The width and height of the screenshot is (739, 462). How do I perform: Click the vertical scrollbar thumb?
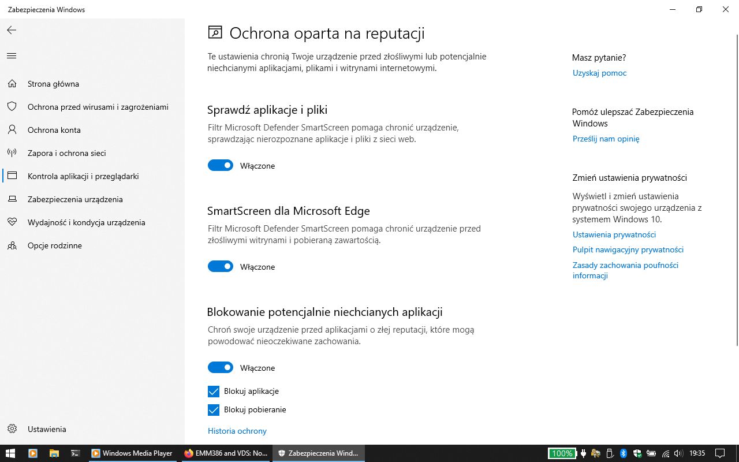736,189
